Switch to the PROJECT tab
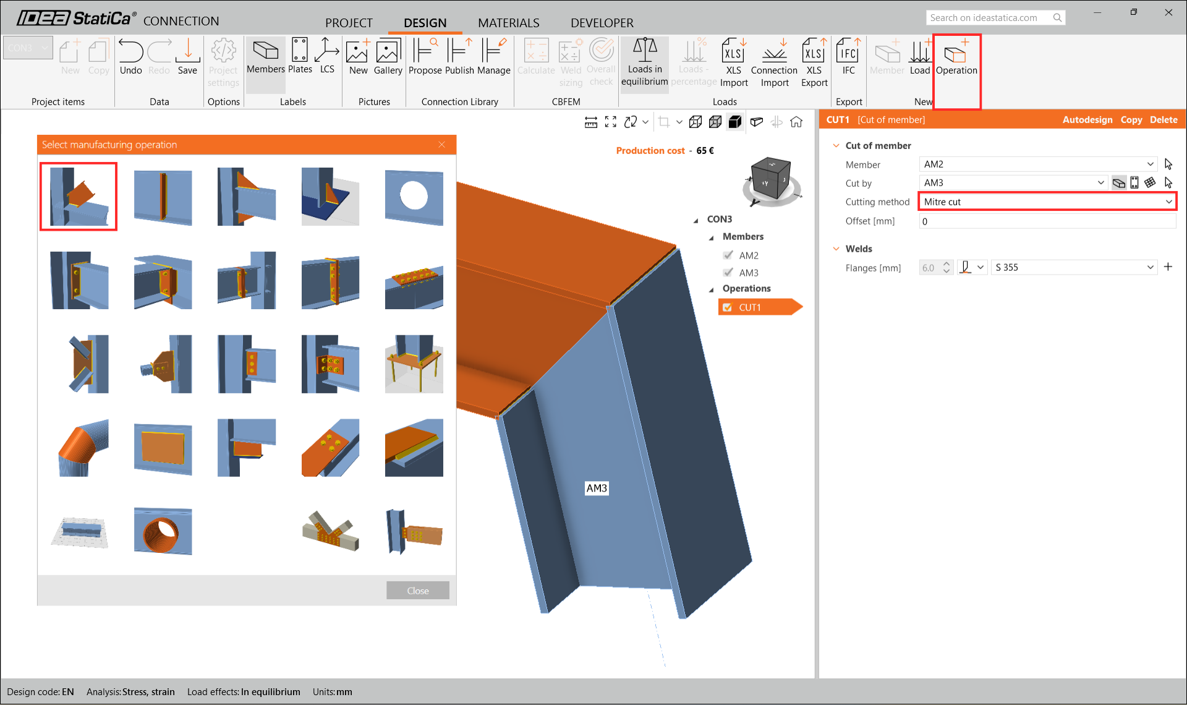Viewport: 1187px width, 705px height. (349, 23)
